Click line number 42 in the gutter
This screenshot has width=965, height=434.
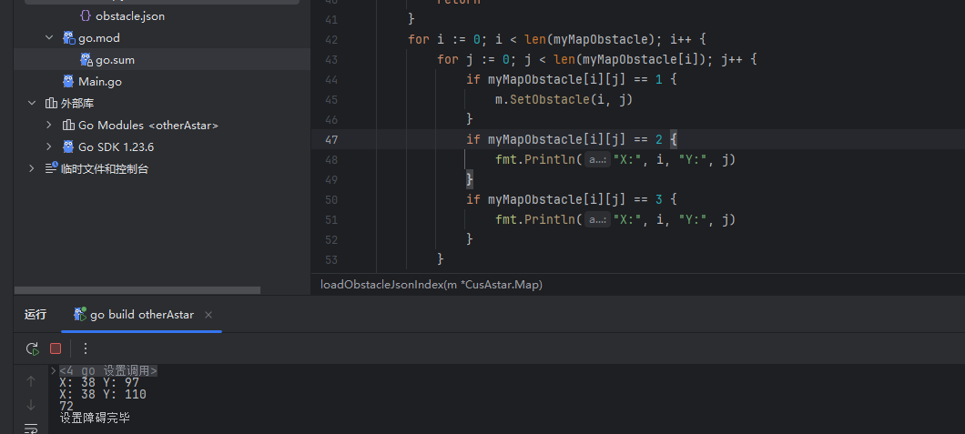[x=331, y=39]
